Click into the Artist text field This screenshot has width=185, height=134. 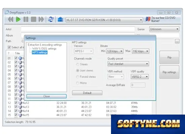pyautogui.click(x=78, y=29)
